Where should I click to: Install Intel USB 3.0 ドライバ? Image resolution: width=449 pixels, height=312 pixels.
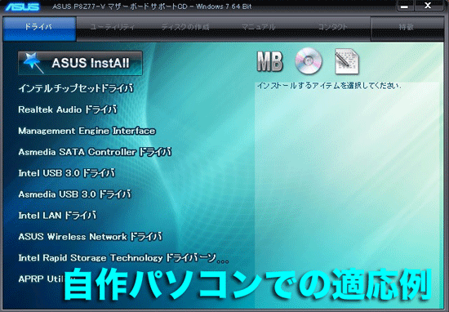(67, 173)
